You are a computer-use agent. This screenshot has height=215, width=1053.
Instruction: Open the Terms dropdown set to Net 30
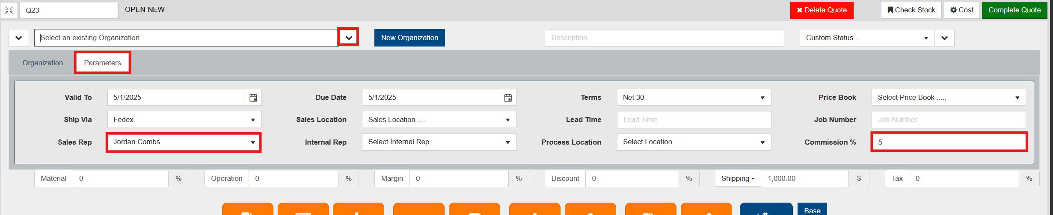694,98
